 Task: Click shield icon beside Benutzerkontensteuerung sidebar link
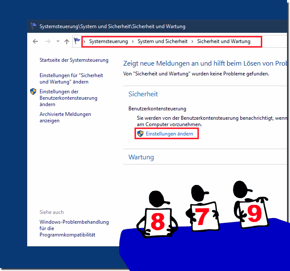[33, 92]
